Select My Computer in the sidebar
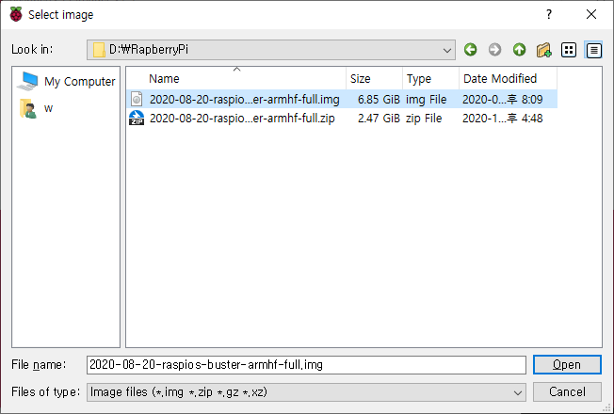Image resolution: width=614 pixels, height=414 pixels. 66,81
